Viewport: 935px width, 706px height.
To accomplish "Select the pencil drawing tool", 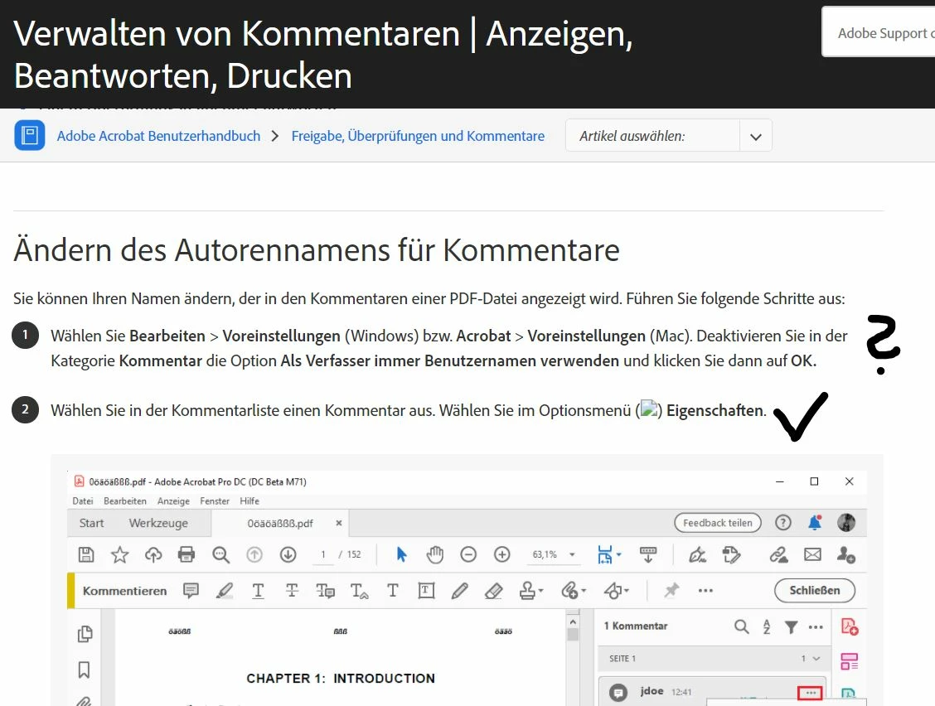I will [459, 590].
